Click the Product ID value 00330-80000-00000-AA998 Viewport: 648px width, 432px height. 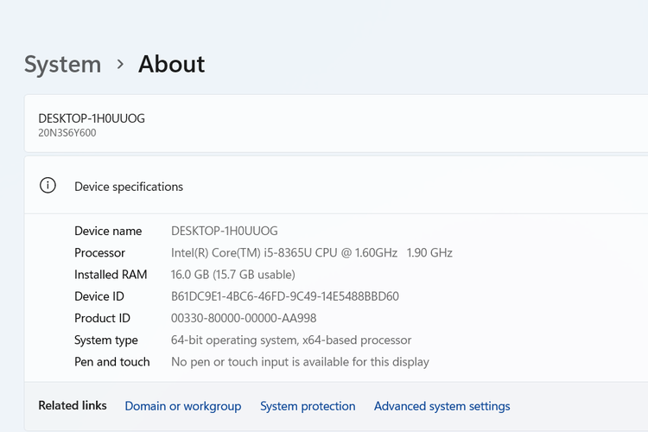point(244,318)
